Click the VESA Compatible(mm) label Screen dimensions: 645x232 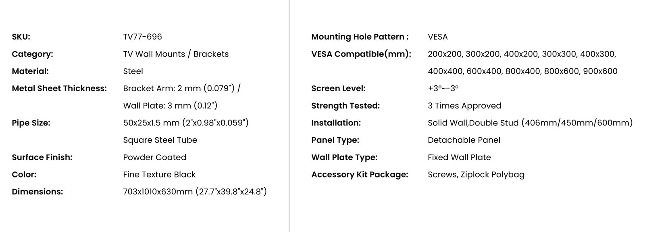click(x=361, y=54)
